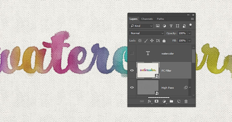This screenshot has height=122, width=232.
Task: Hide the High Pass layer
Action: pos(132,87)
